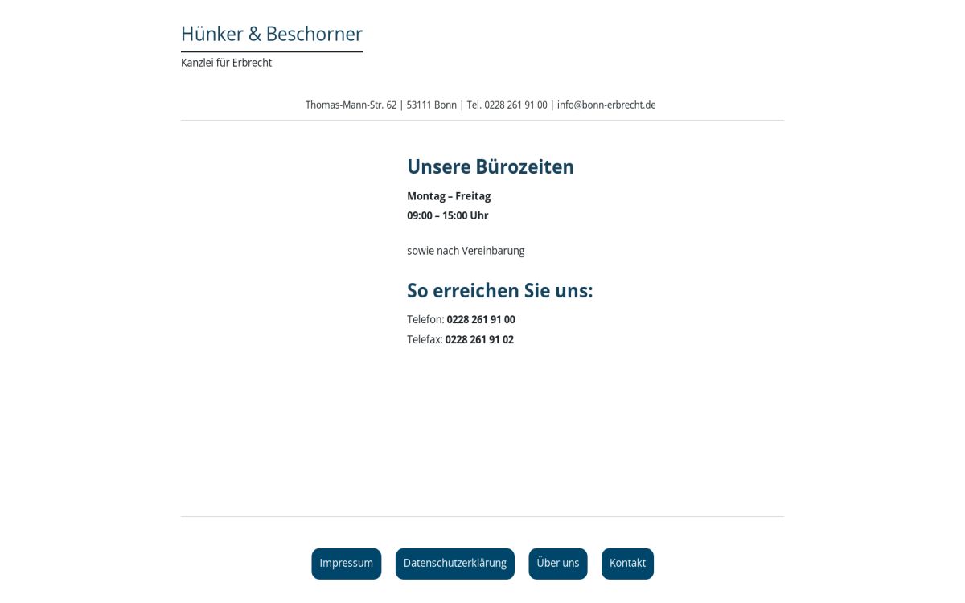
Task: Click the bold Telefon number 0228 261 91 00
Action: pyautogui.click(x=481, y=319)
